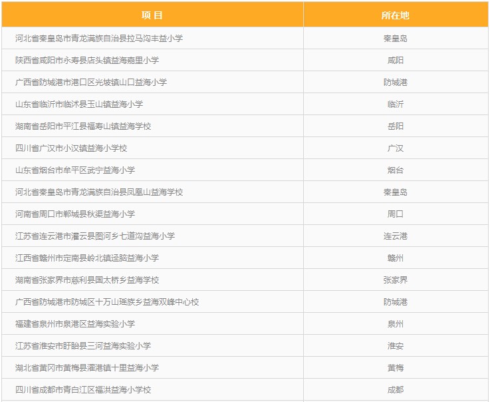This screenshot has height=402, width=490.
Task: Select the 濯港镇十里益海小学 project text
Action: (87, 367)
